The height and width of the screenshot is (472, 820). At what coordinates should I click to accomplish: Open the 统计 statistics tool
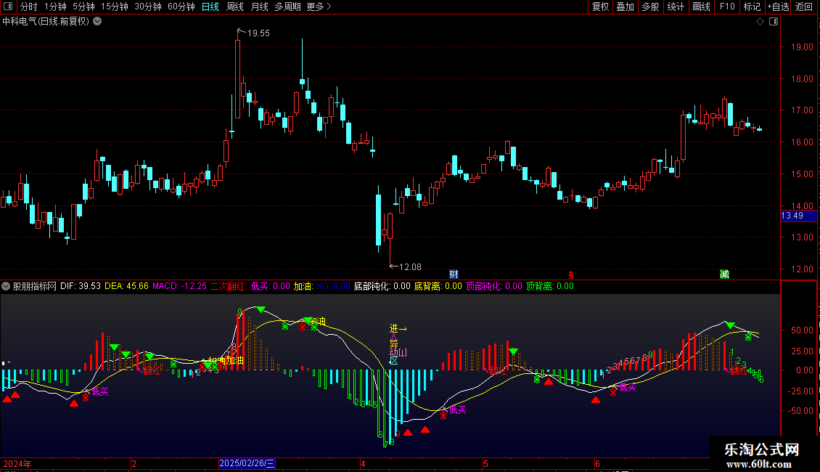676,7
